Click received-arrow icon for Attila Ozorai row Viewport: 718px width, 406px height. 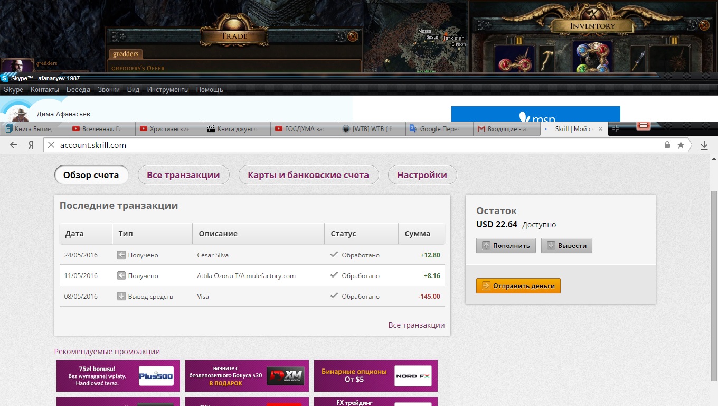121,275
